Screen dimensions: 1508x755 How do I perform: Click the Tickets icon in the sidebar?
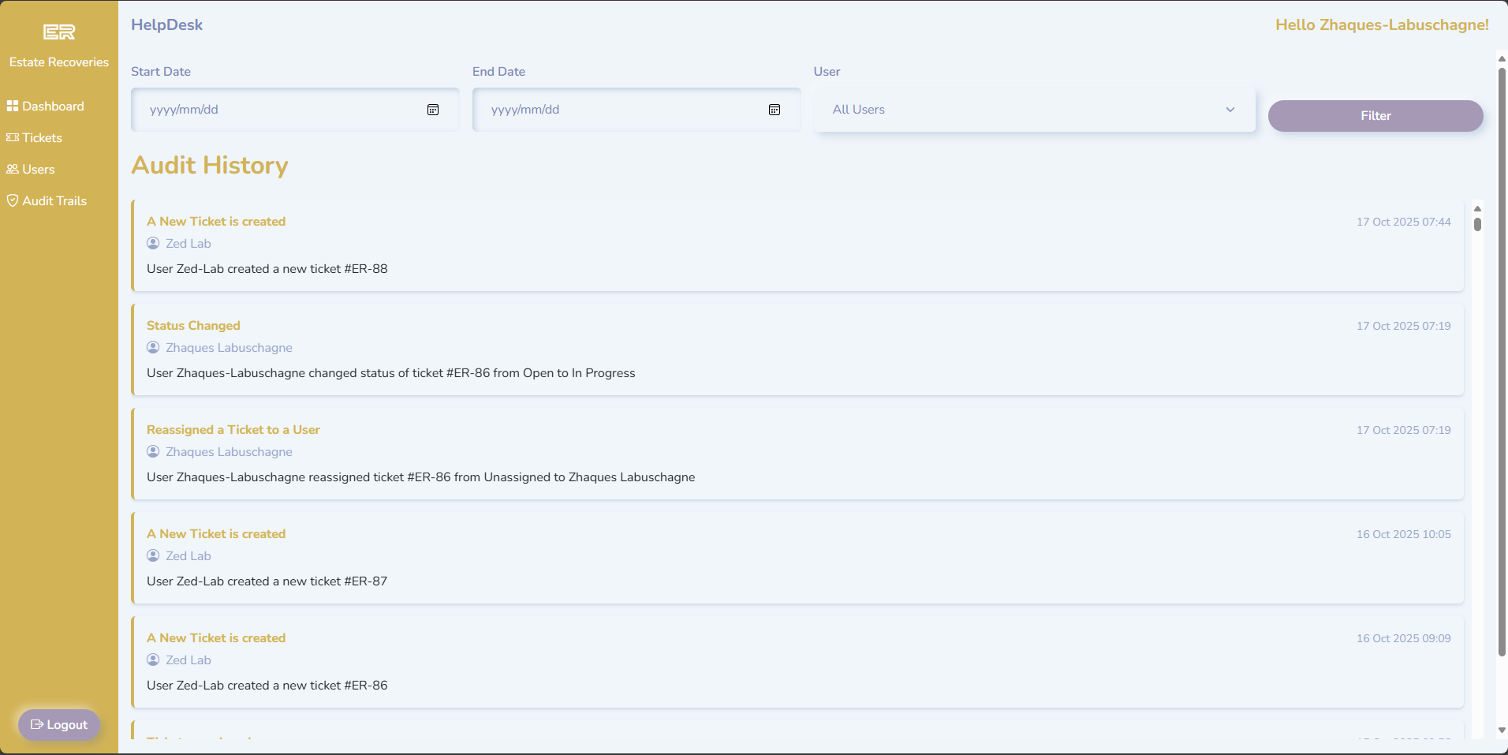tap(12, 137)
